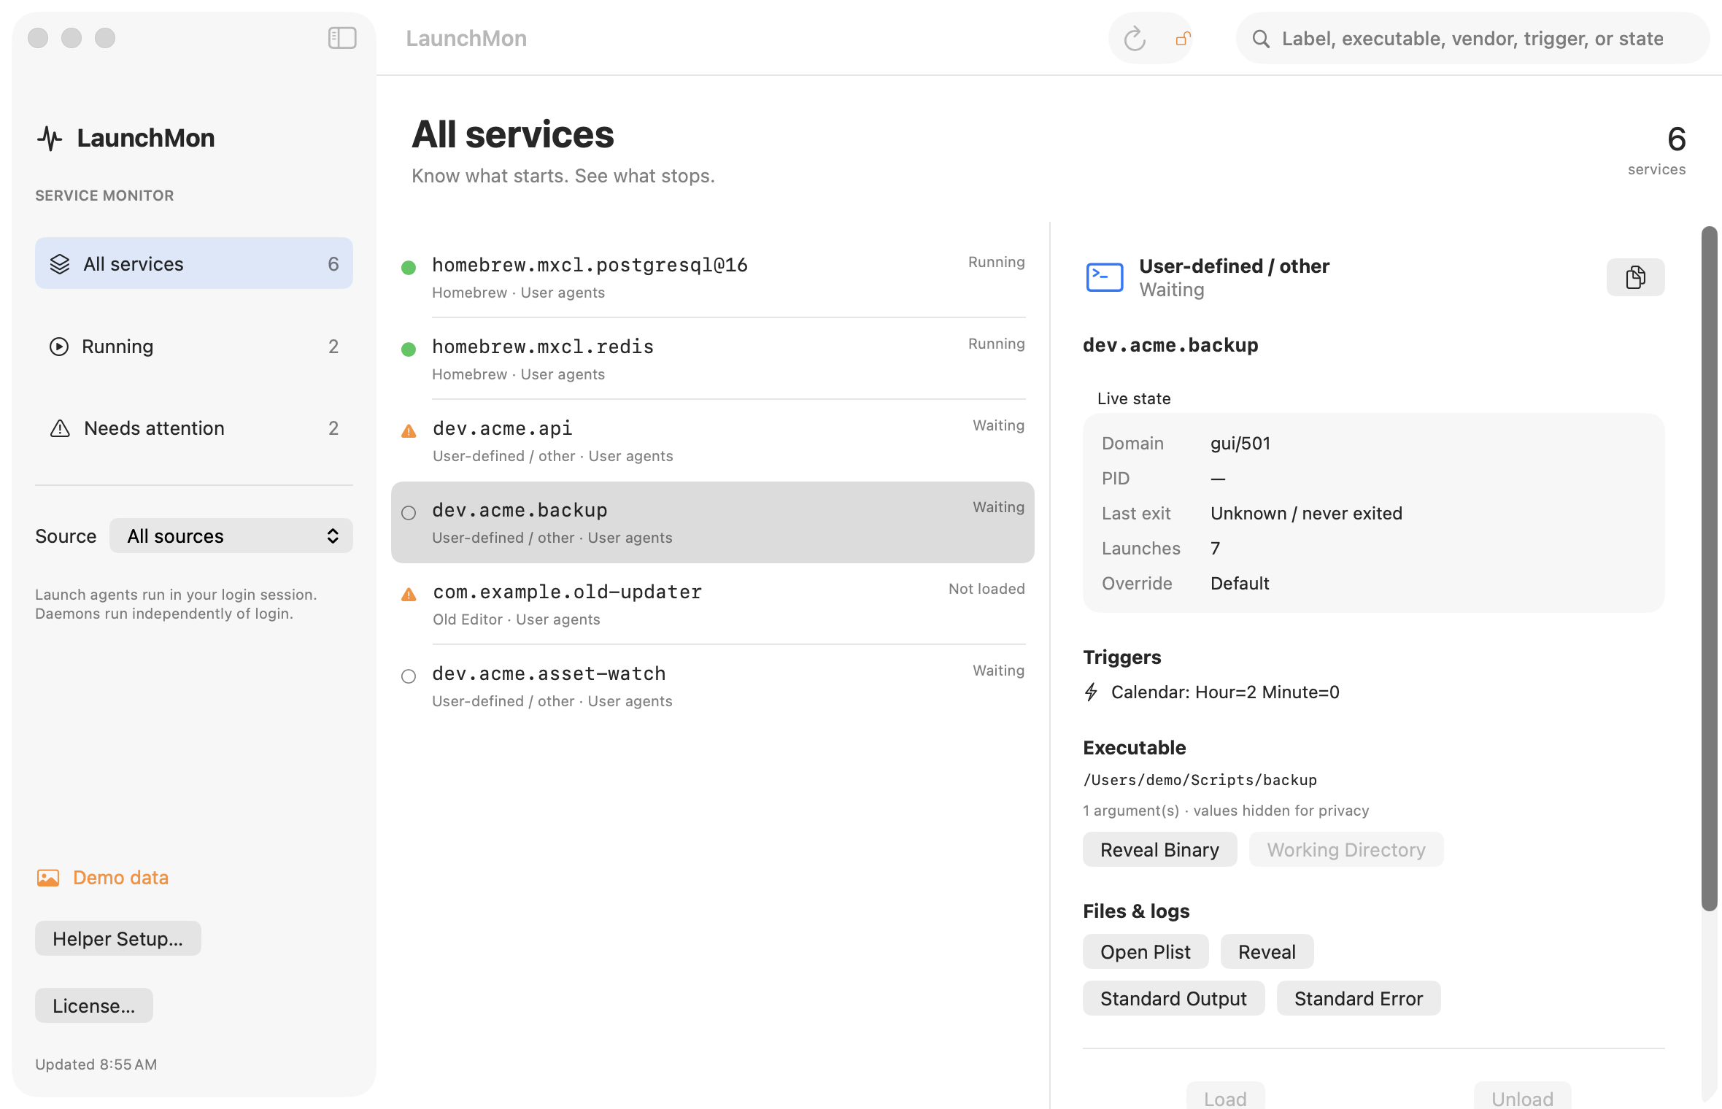This screenshot has height=1109, width=1722.
Task: Click the Demo data label
Action: pos(120,878)
